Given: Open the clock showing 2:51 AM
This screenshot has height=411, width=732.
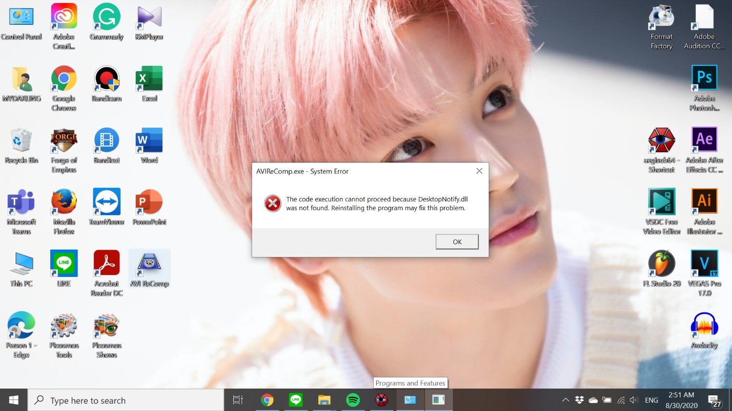Looking at the screenshot, I should point(681,400).
